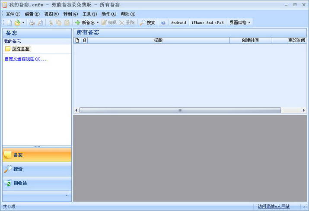The image size is (309, 211).
Task: Open the 界面风格 style dropdown
Action: click(x=239, y=22)
